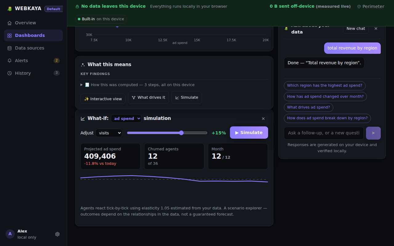Select 'What drives ad spend?' suggestion
The image size is (394, 246).
pyautogui.click(x=308, y=107)
